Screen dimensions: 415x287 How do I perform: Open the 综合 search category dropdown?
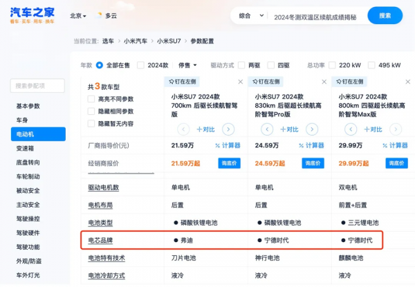click(x=251, y=16)
